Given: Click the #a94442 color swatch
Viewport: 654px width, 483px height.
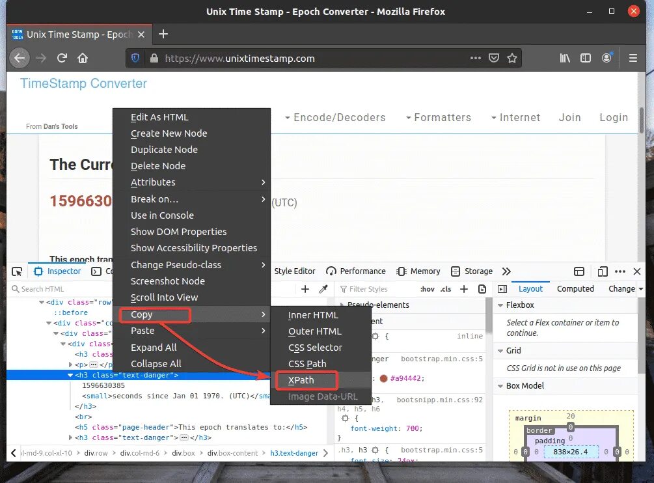Looking at the screenshot, I should pyautogui.click(x=383, y=378).
